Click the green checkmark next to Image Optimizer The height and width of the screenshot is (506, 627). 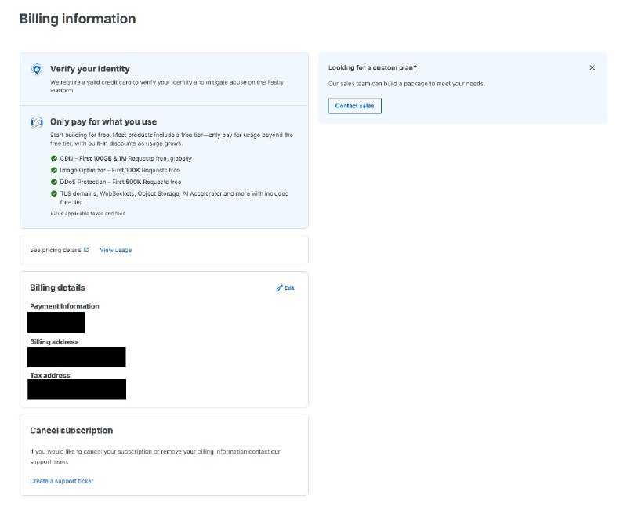53,170
